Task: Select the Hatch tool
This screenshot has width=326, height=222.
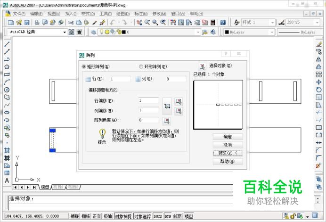Action: click(x=7, y=150)
